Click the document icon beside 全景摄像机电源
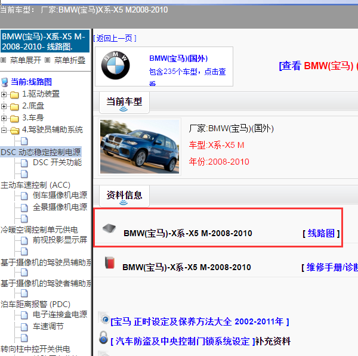The width and height of the screenshot is (358, 356). click(24, 208)
